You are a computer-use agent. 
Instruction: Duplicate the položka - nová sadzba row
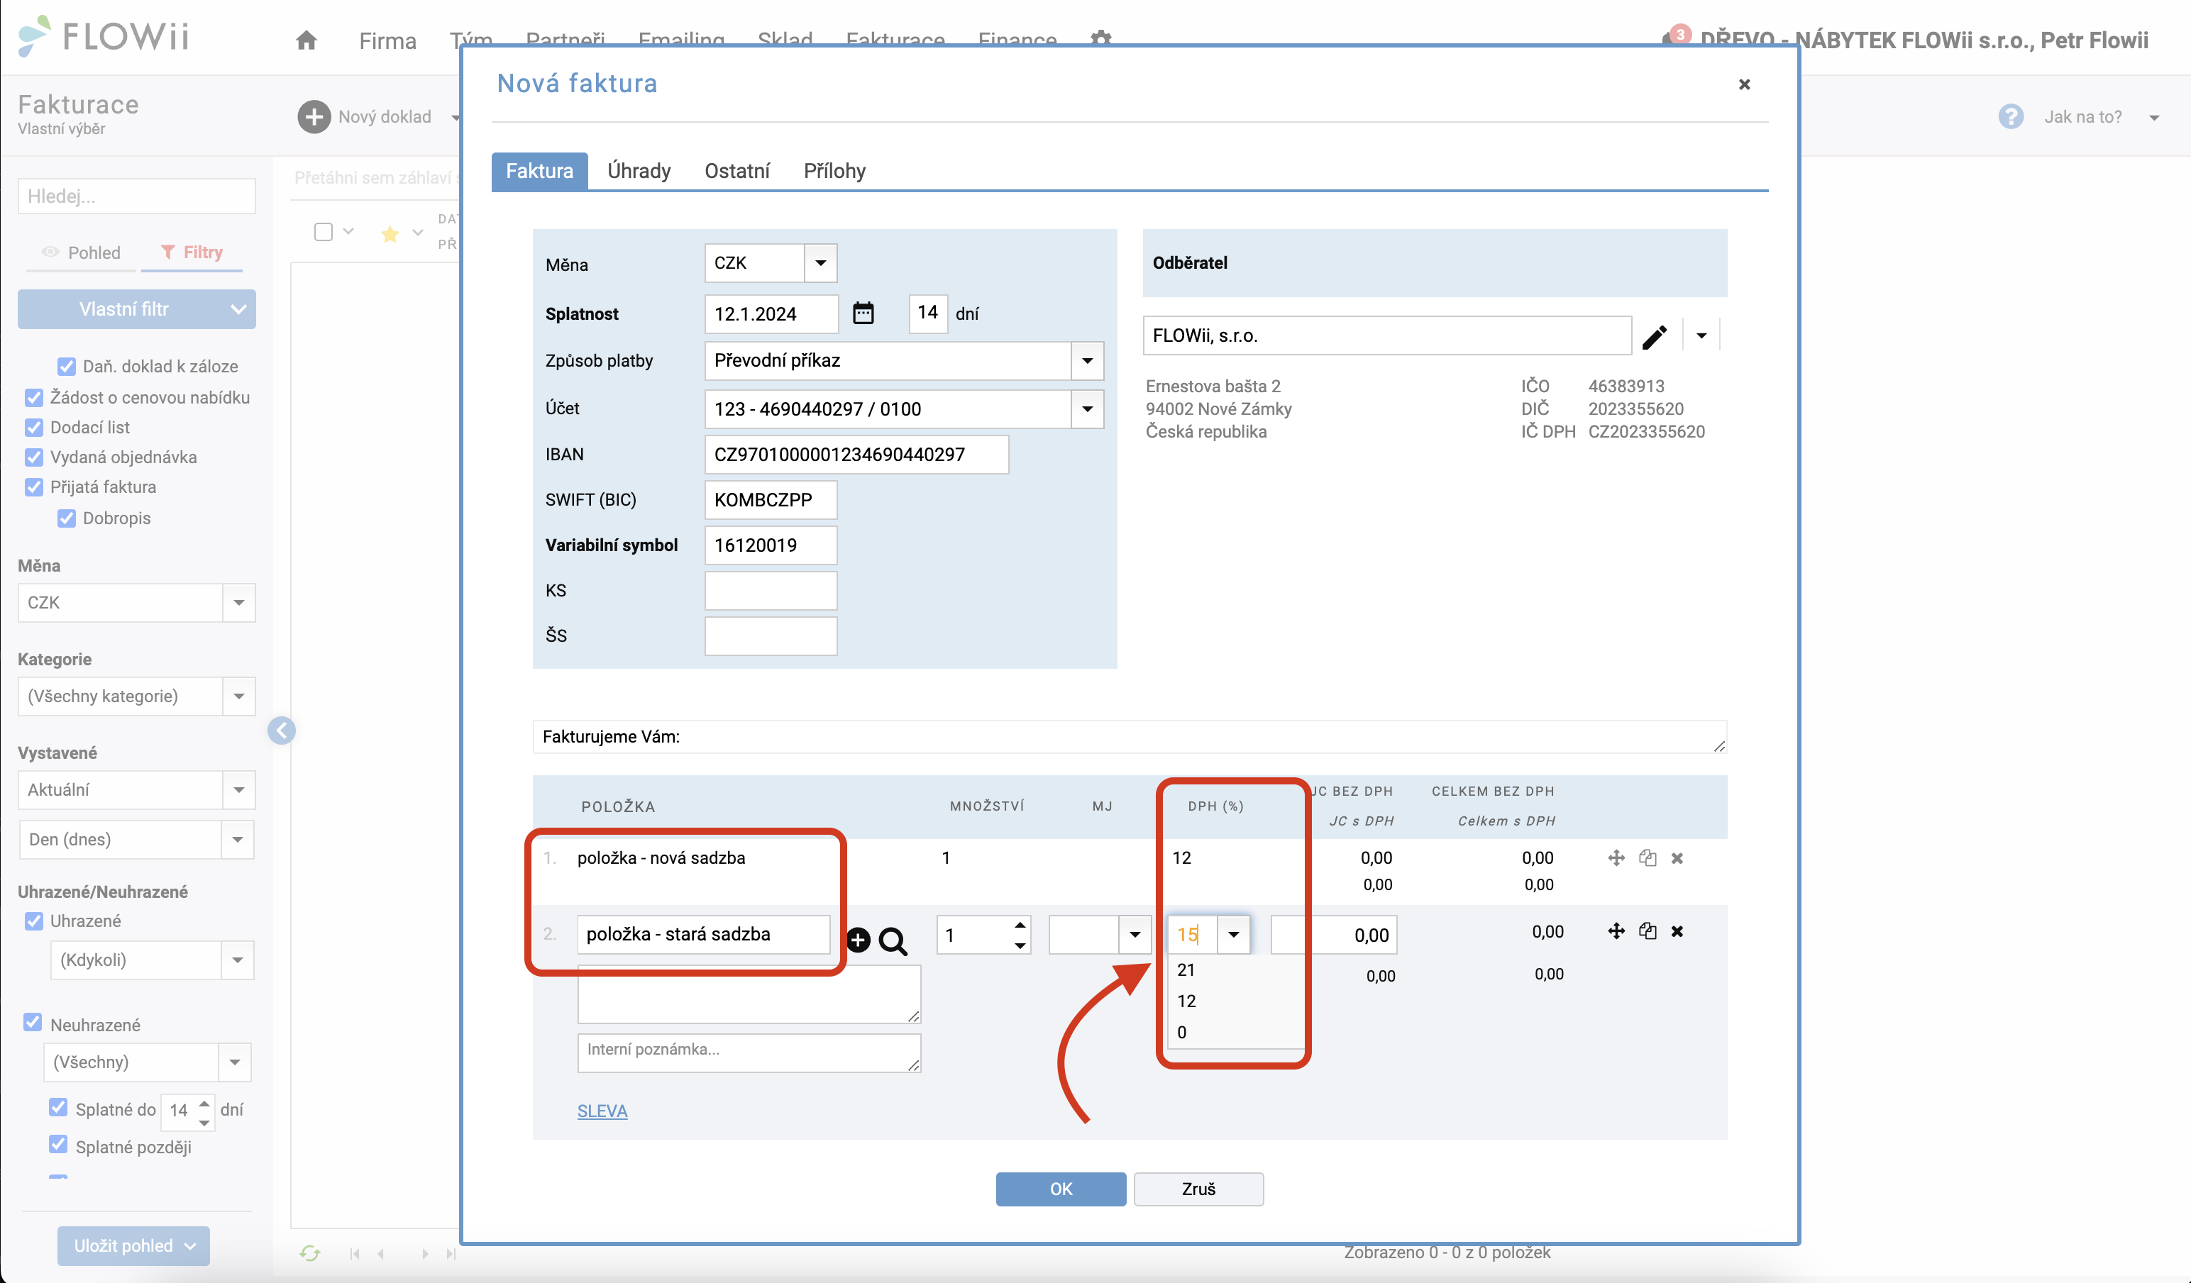[x=1648, y=858]
